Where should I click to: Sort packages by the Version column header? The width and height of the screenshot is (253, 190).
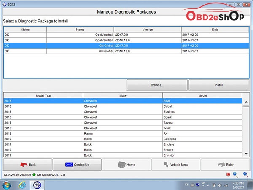pyautogui.click(x=148, y=30)
